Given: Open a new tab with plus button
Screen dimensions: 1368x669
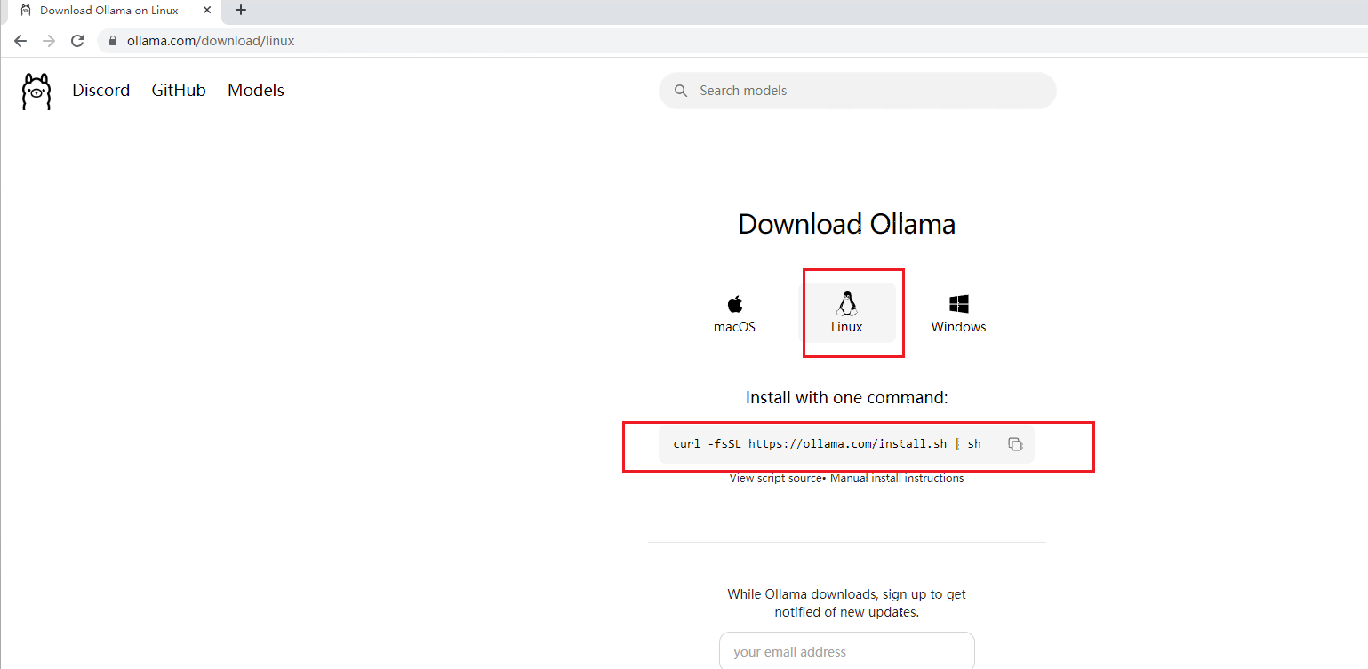Looking at the screenshot, I should pyautogui.click(x=241, y=11).
